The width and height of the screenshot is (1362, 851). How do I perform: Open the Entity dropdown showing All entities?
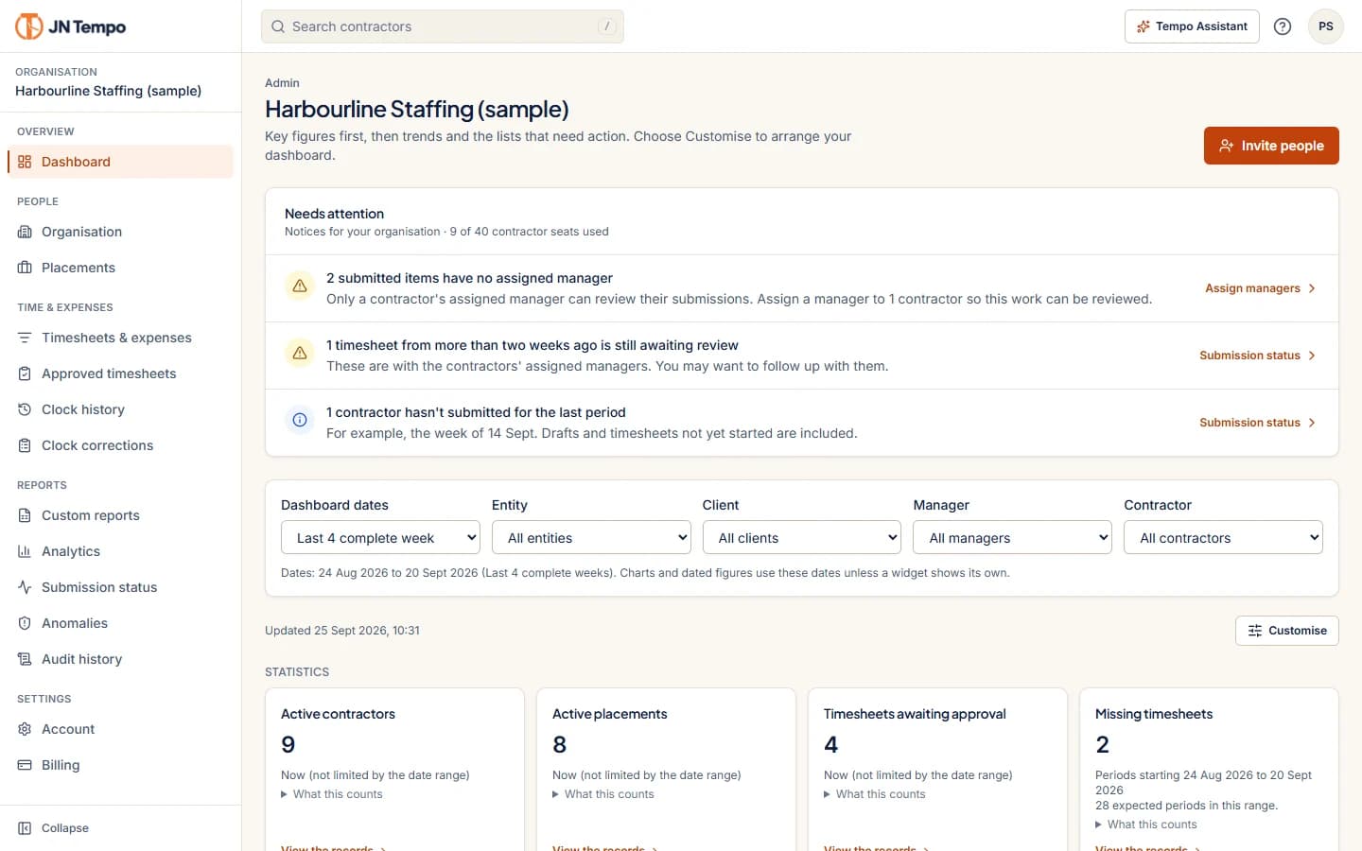(x=591, y=537)
